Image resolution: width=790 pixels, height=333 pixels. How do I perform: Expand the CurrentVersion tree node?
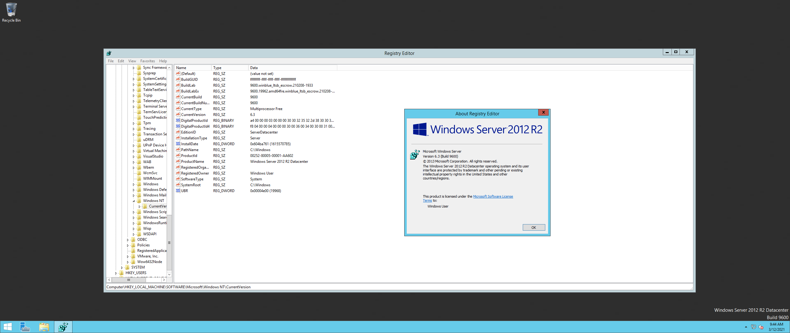(139, 207)
